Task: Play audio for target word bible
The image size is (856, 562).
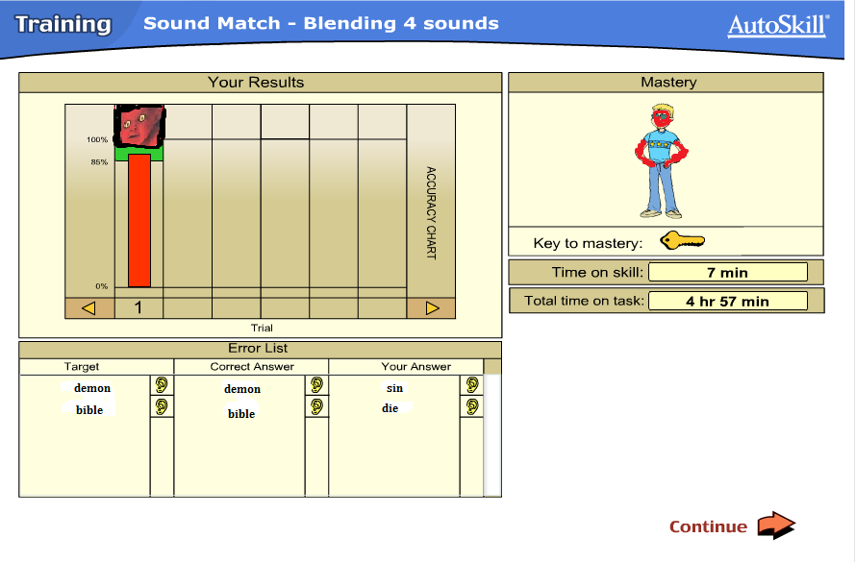Action: [162, 406]
